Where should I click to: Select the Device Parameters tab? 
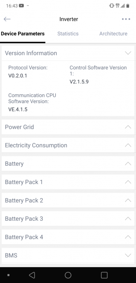(23, 34)
